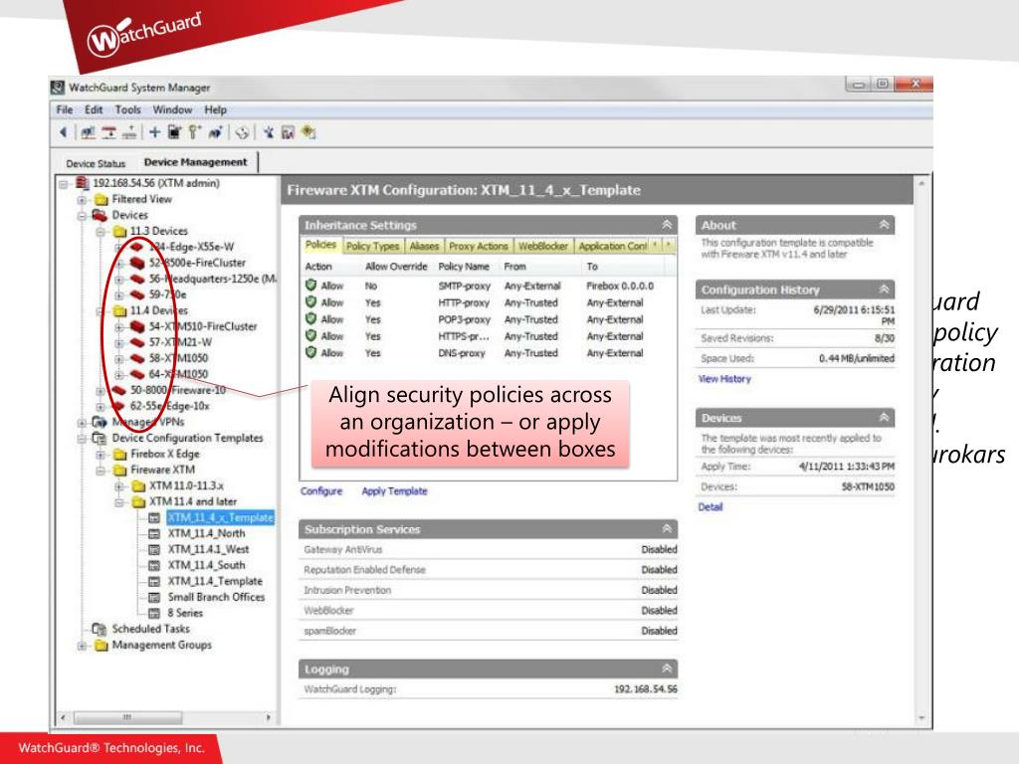Click the Scheduled Tasks icon
The height and width of the screenshot is (764, 1019).
click(101, 630)
